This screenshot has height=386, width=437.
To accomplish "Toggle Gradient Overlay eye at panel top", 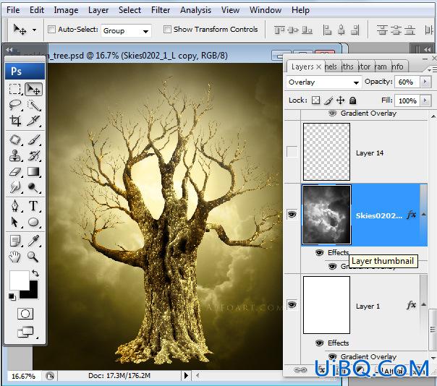I will (332, 113).
